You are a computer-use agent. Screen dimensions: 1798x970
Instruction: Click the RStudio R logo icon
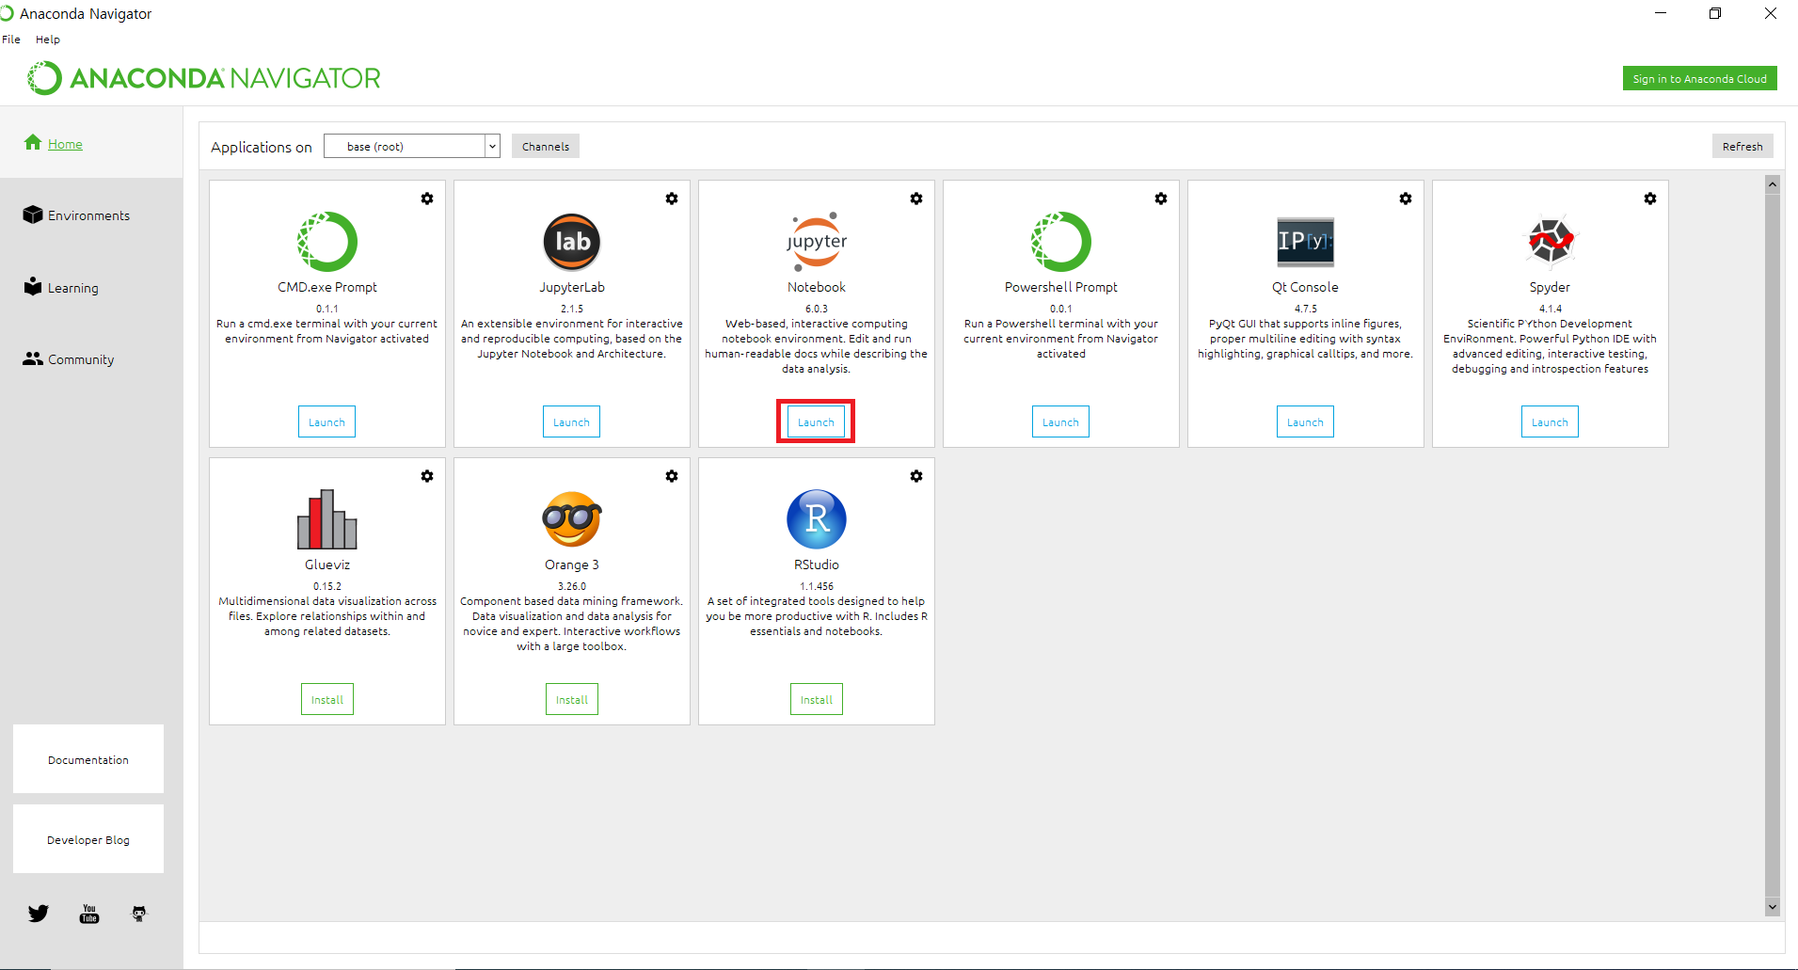[x=817, y=519]
